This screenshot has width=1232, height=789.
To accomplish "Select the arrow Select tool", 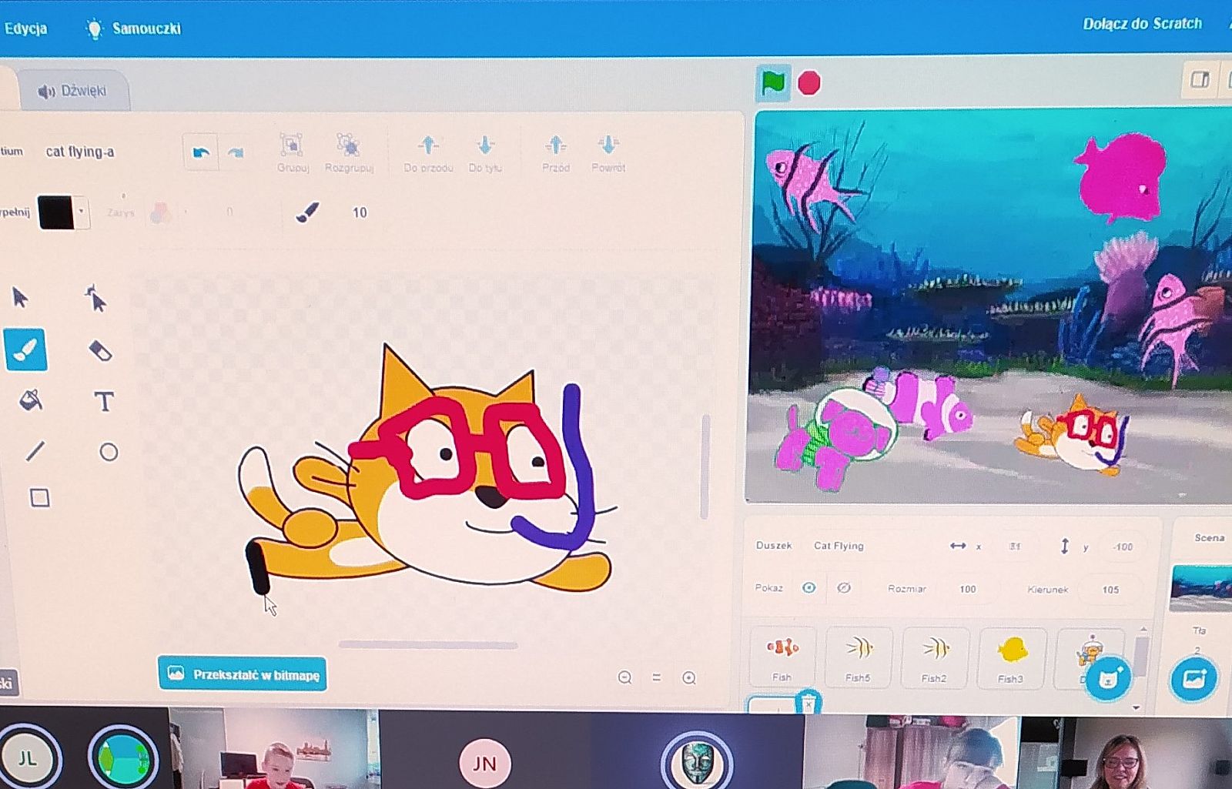I will 21,297.
